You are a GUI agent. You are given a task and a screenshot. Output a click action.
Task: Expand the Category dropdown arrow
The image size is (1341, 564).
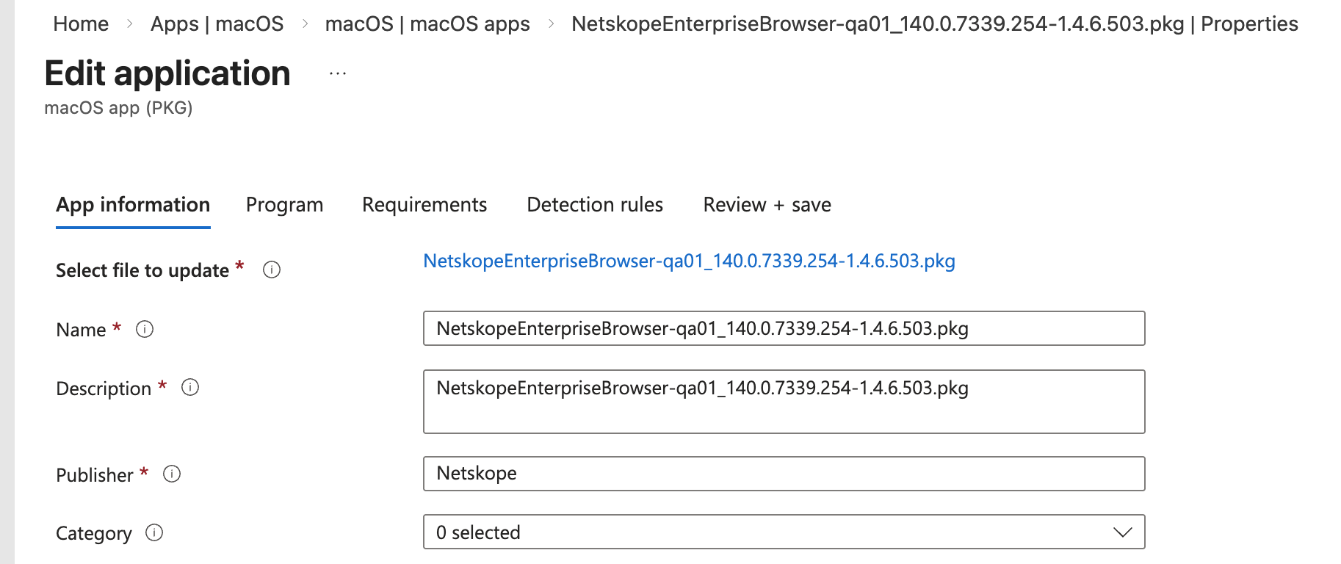click(x=1122, y=532)
